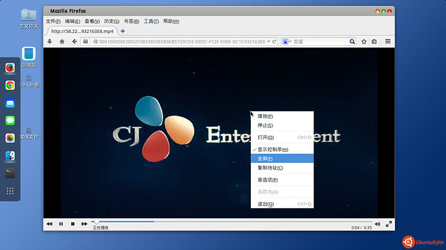446x250 pixels.
Task: Open the 编辑(E) menu
Action: [72, 21]
